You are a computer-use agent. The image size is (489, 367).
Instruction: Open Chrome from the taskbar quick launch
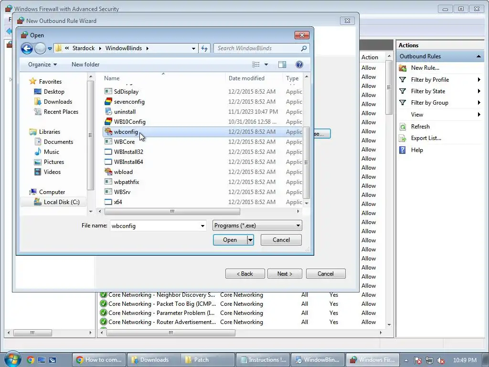[30, 360]
